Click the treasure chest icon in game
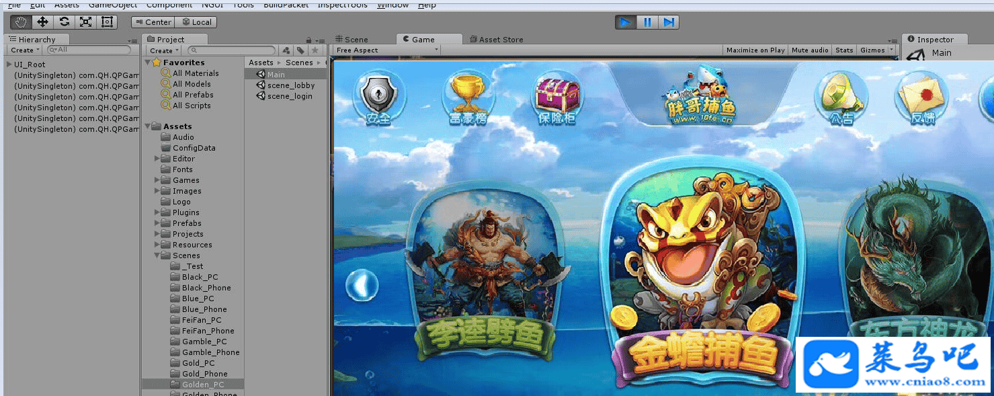994x396 pixels. coord(555,97)
